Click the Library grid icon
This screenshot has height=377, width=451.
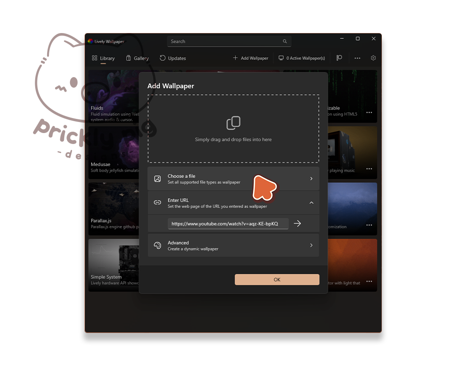coord(94,58)
